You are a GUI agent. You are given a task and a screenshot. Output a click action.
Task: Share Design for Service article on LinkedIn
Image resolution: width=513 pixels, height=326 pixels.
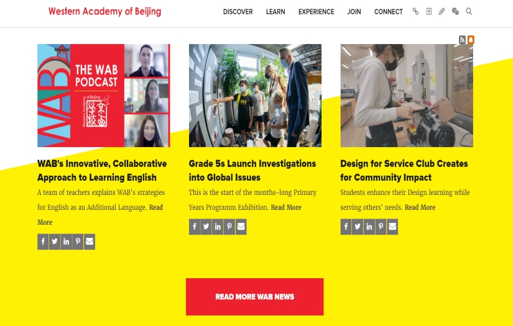369,227
